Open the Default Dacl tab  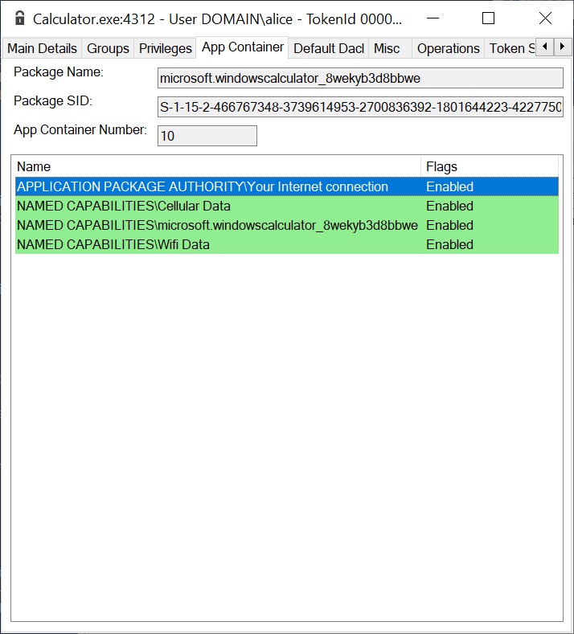tap(329, 48)
